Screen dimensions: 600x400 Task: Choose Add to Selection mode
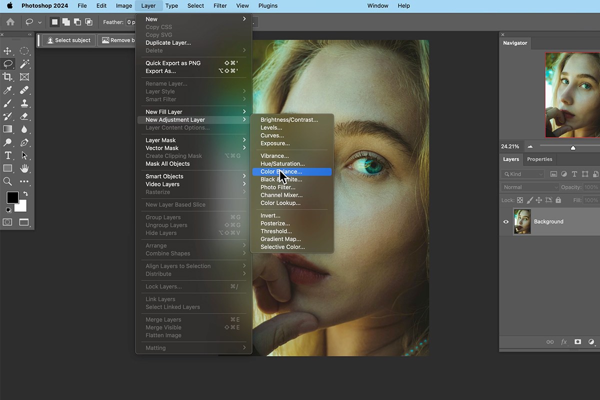[65, 22]
